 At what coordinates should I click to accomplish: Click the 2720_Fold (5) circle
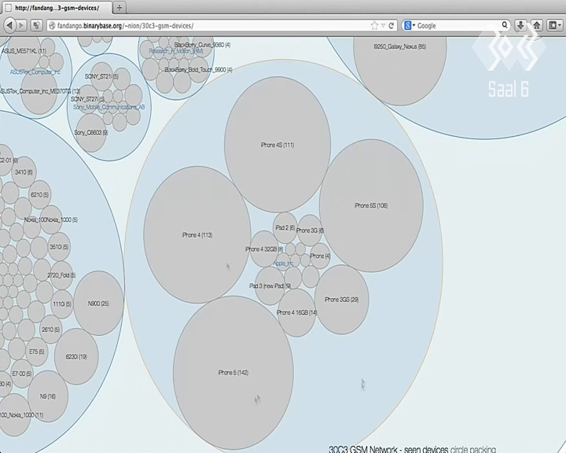[x=62, y=275]
